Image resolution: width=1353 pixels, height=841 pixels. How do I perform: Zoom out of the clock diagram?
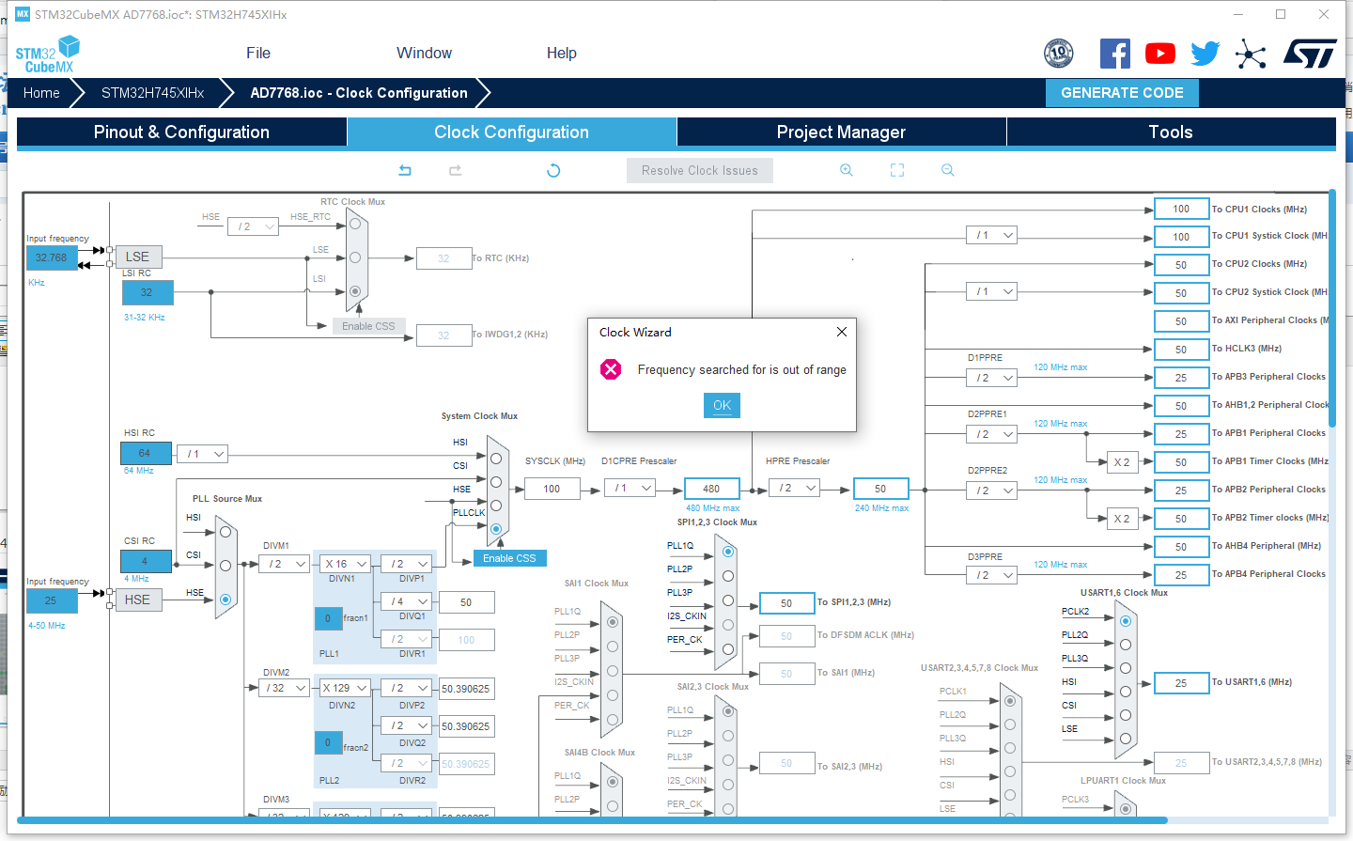tap(948, 170)
